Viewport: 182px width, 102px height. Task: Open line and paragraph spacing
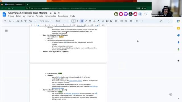pyautogui.click(x=121, y=21)
